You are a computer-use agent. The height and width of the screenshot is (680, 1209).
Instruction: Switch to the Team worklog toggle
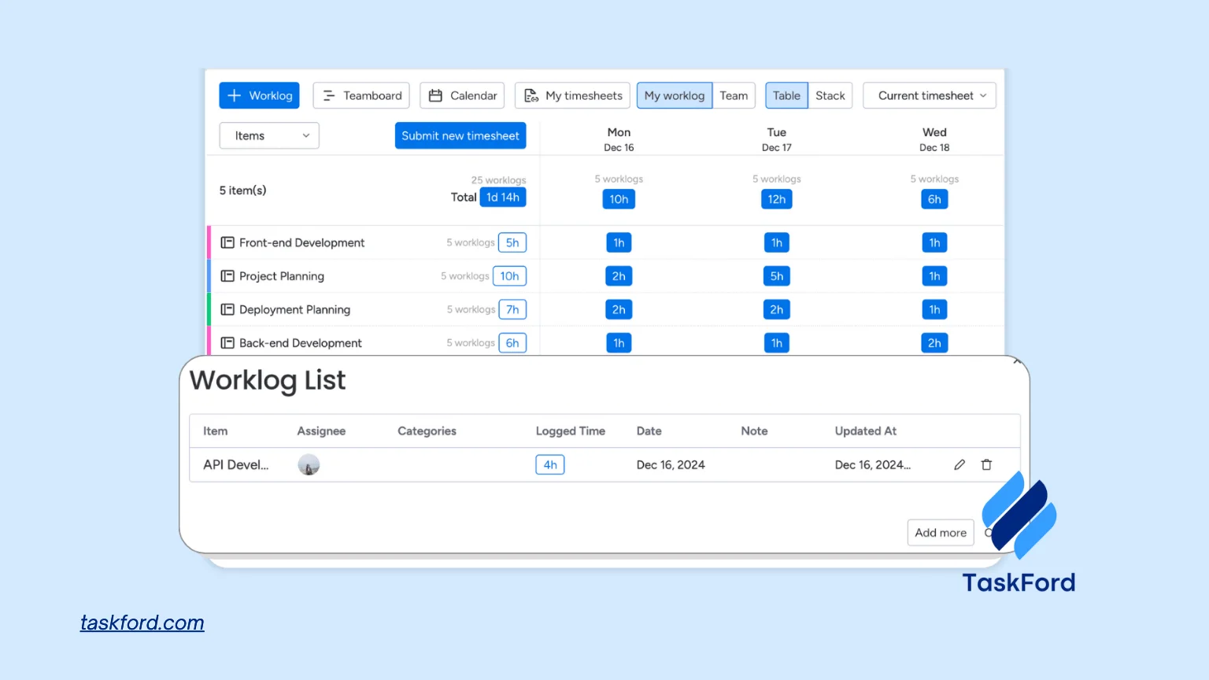[734, 95]
